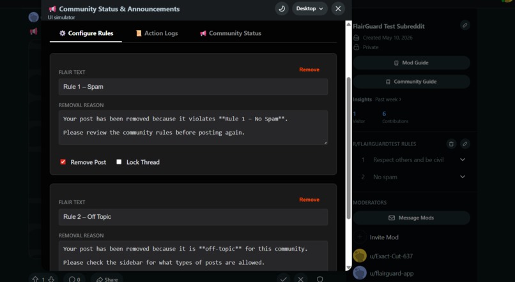Viewport: 515px width, 282px height.
Task: Click the book icon on Community Guide
Action: (388, 82)
